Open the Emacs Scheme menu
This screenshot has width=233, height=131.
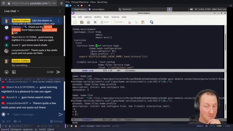(x=115, y=17)
